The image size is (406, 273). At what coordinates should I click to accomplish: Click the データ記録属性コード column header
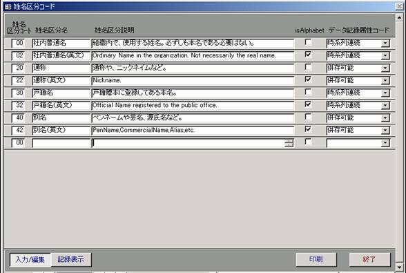click(359, 30)
